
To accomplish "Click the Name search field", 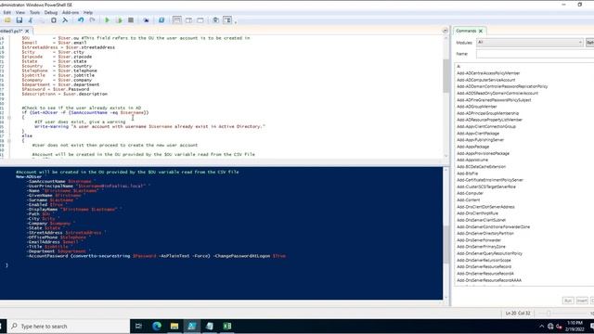I will tap(535, 54).
